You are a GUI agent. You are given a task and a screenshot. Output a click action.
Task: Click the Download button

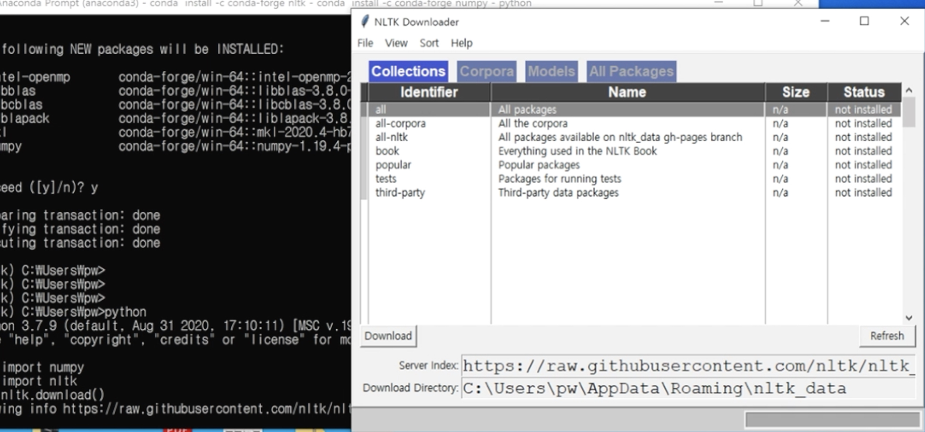coord(388,336)
